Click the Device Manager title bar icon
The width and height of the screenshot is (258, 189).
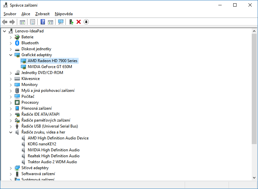coord(5,5)
